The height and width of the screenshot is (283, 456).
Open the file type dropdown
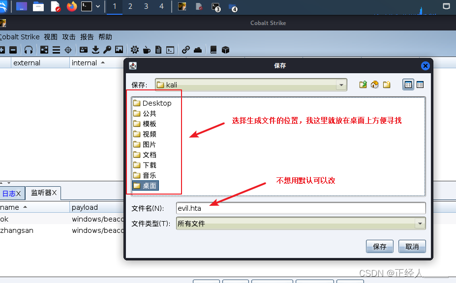click(x=420, y=224)
